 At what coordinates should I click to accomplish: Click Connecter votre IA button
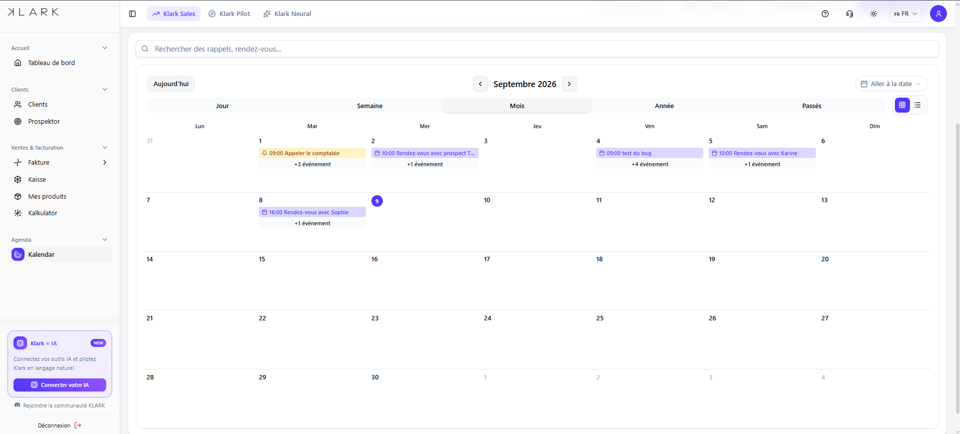pyautogui.click(x=60, y=385)
